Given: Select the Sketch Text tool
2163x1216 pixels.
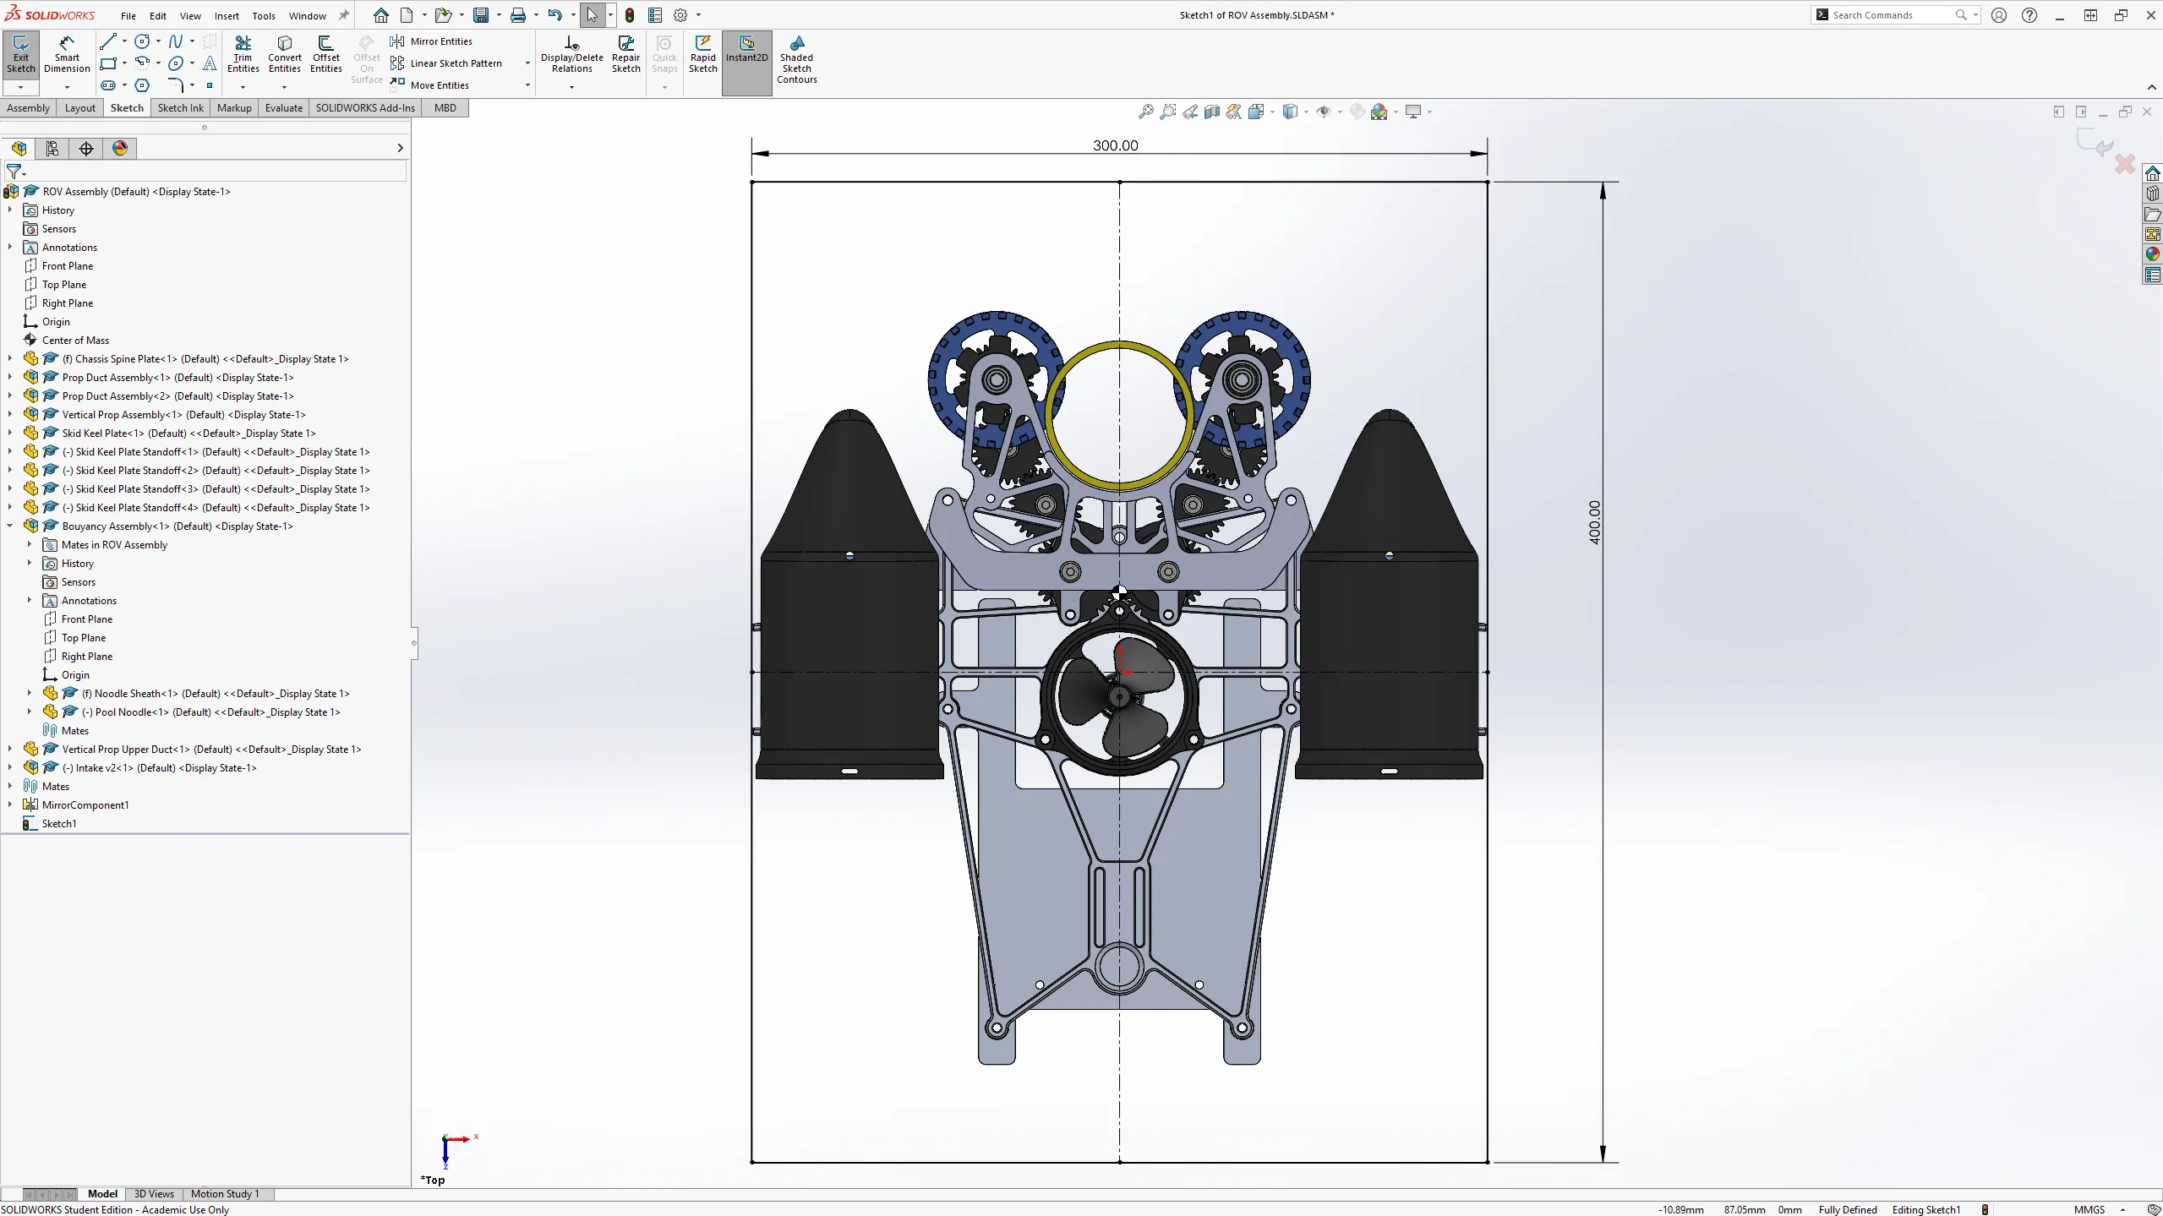Looking at the screenshot, I should pyautogui.click(x=210, y=63).
